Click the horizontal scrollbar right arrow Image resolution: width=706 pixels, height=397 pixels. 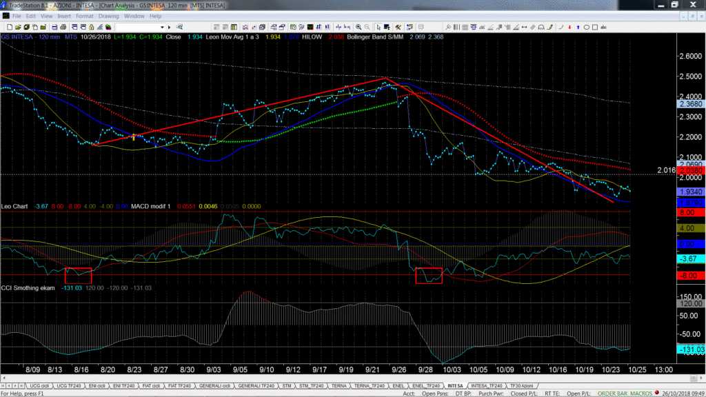[x=701, y=378]
